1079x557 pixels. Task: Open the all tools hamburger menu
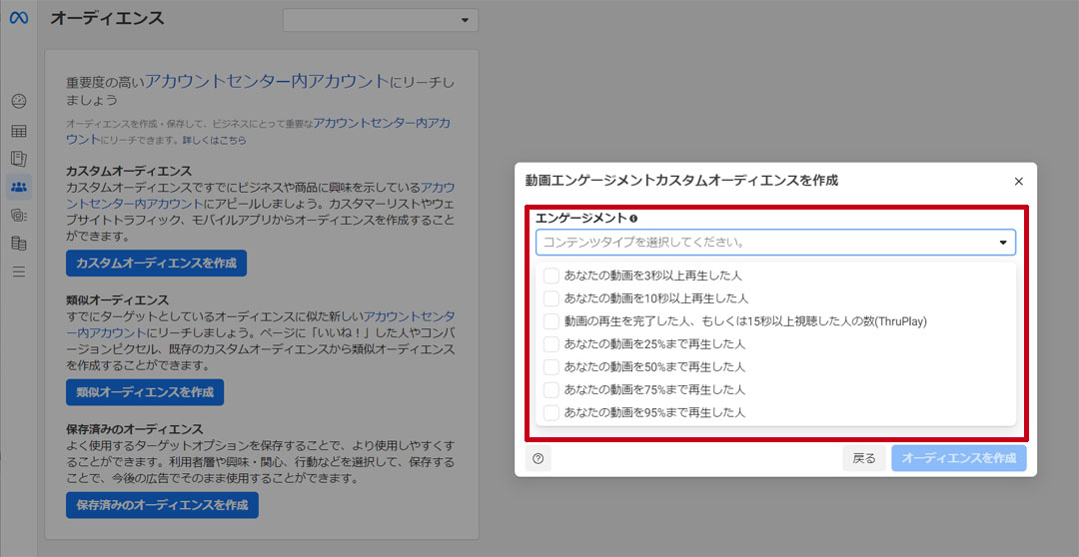pyautogui.click(x=19, y=272)
